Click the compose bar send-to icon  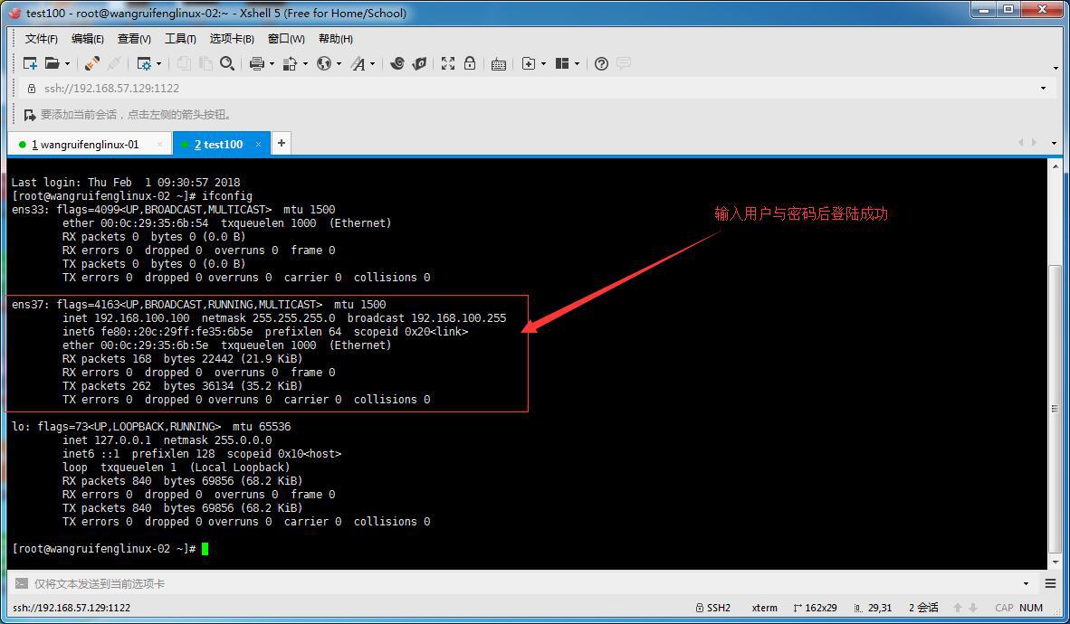21,584
